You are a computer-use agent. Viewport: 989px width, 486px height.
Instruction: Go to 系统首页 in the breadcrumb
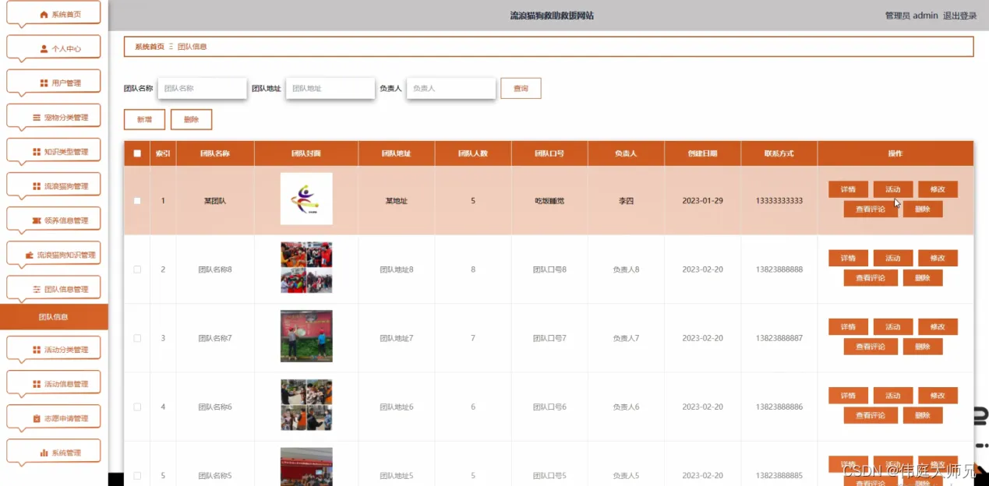tap(150, 47)
